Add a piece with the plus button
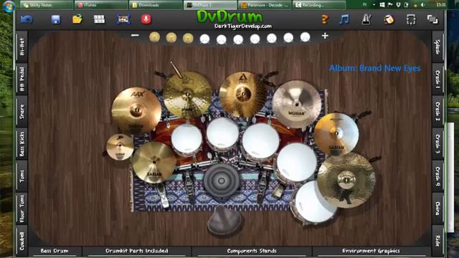Viewport: 459px width, 258px height. coord(325,36)
